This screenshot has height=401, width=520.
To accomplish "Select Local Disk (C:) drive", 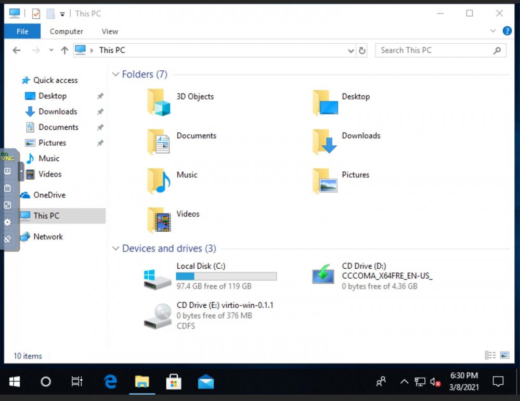I will [x=210, y=276].
